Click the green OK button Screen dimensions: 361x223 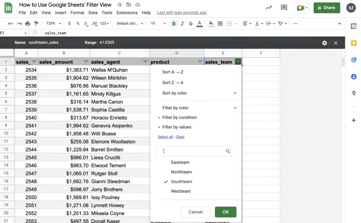coord(226,212)
